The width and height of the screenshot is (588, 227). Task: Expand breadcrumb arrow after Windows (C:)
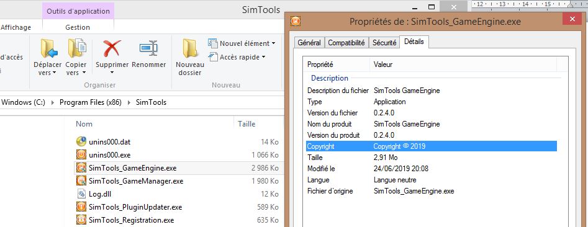(x=53, y=102)
